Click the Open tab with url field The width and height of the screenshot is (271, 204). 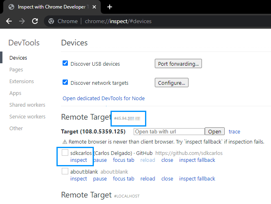point(169,131)
